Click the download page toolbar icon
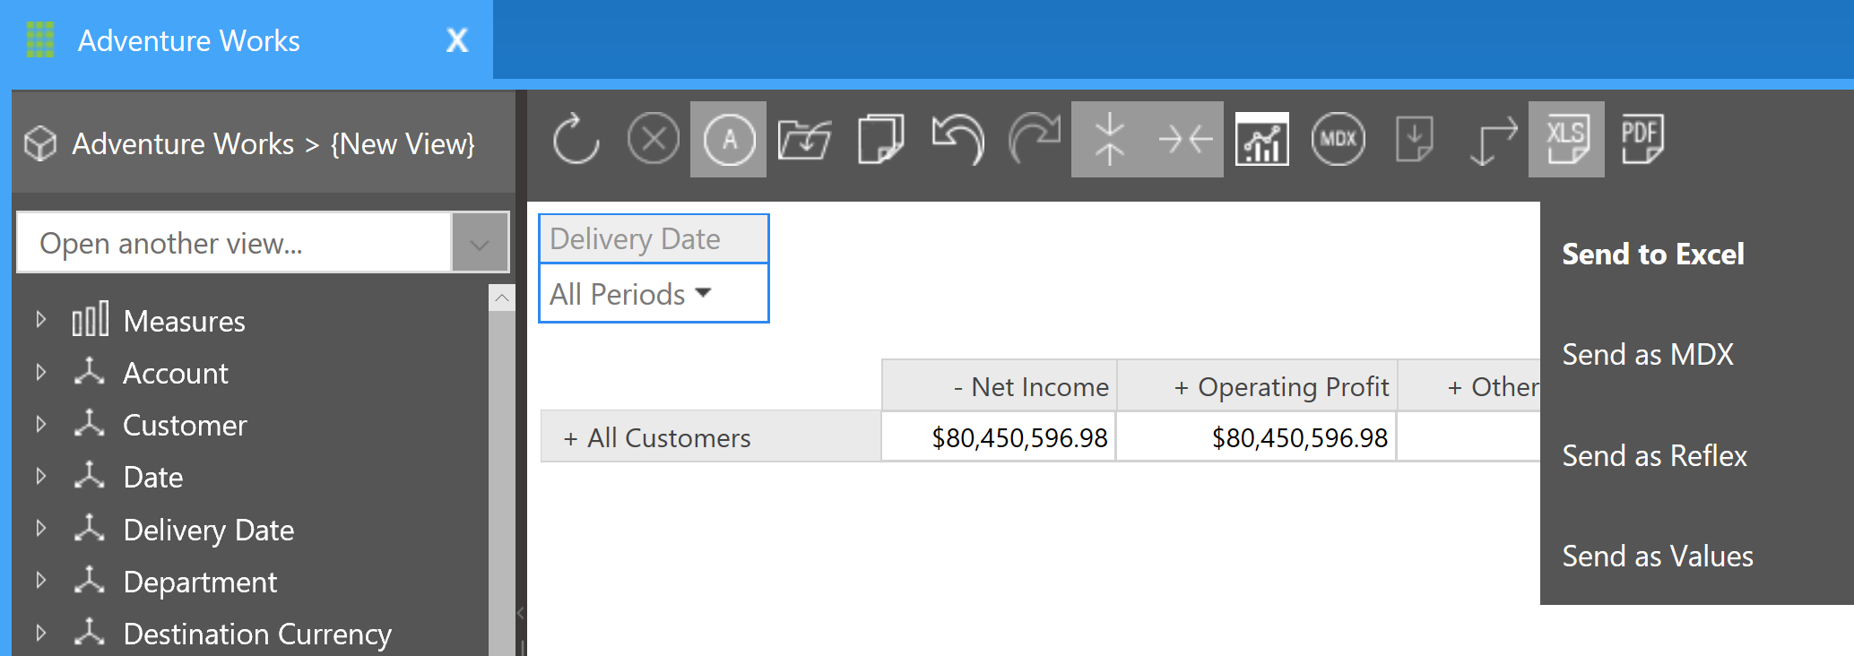 pyautogui.click(x=1414, y=139)
